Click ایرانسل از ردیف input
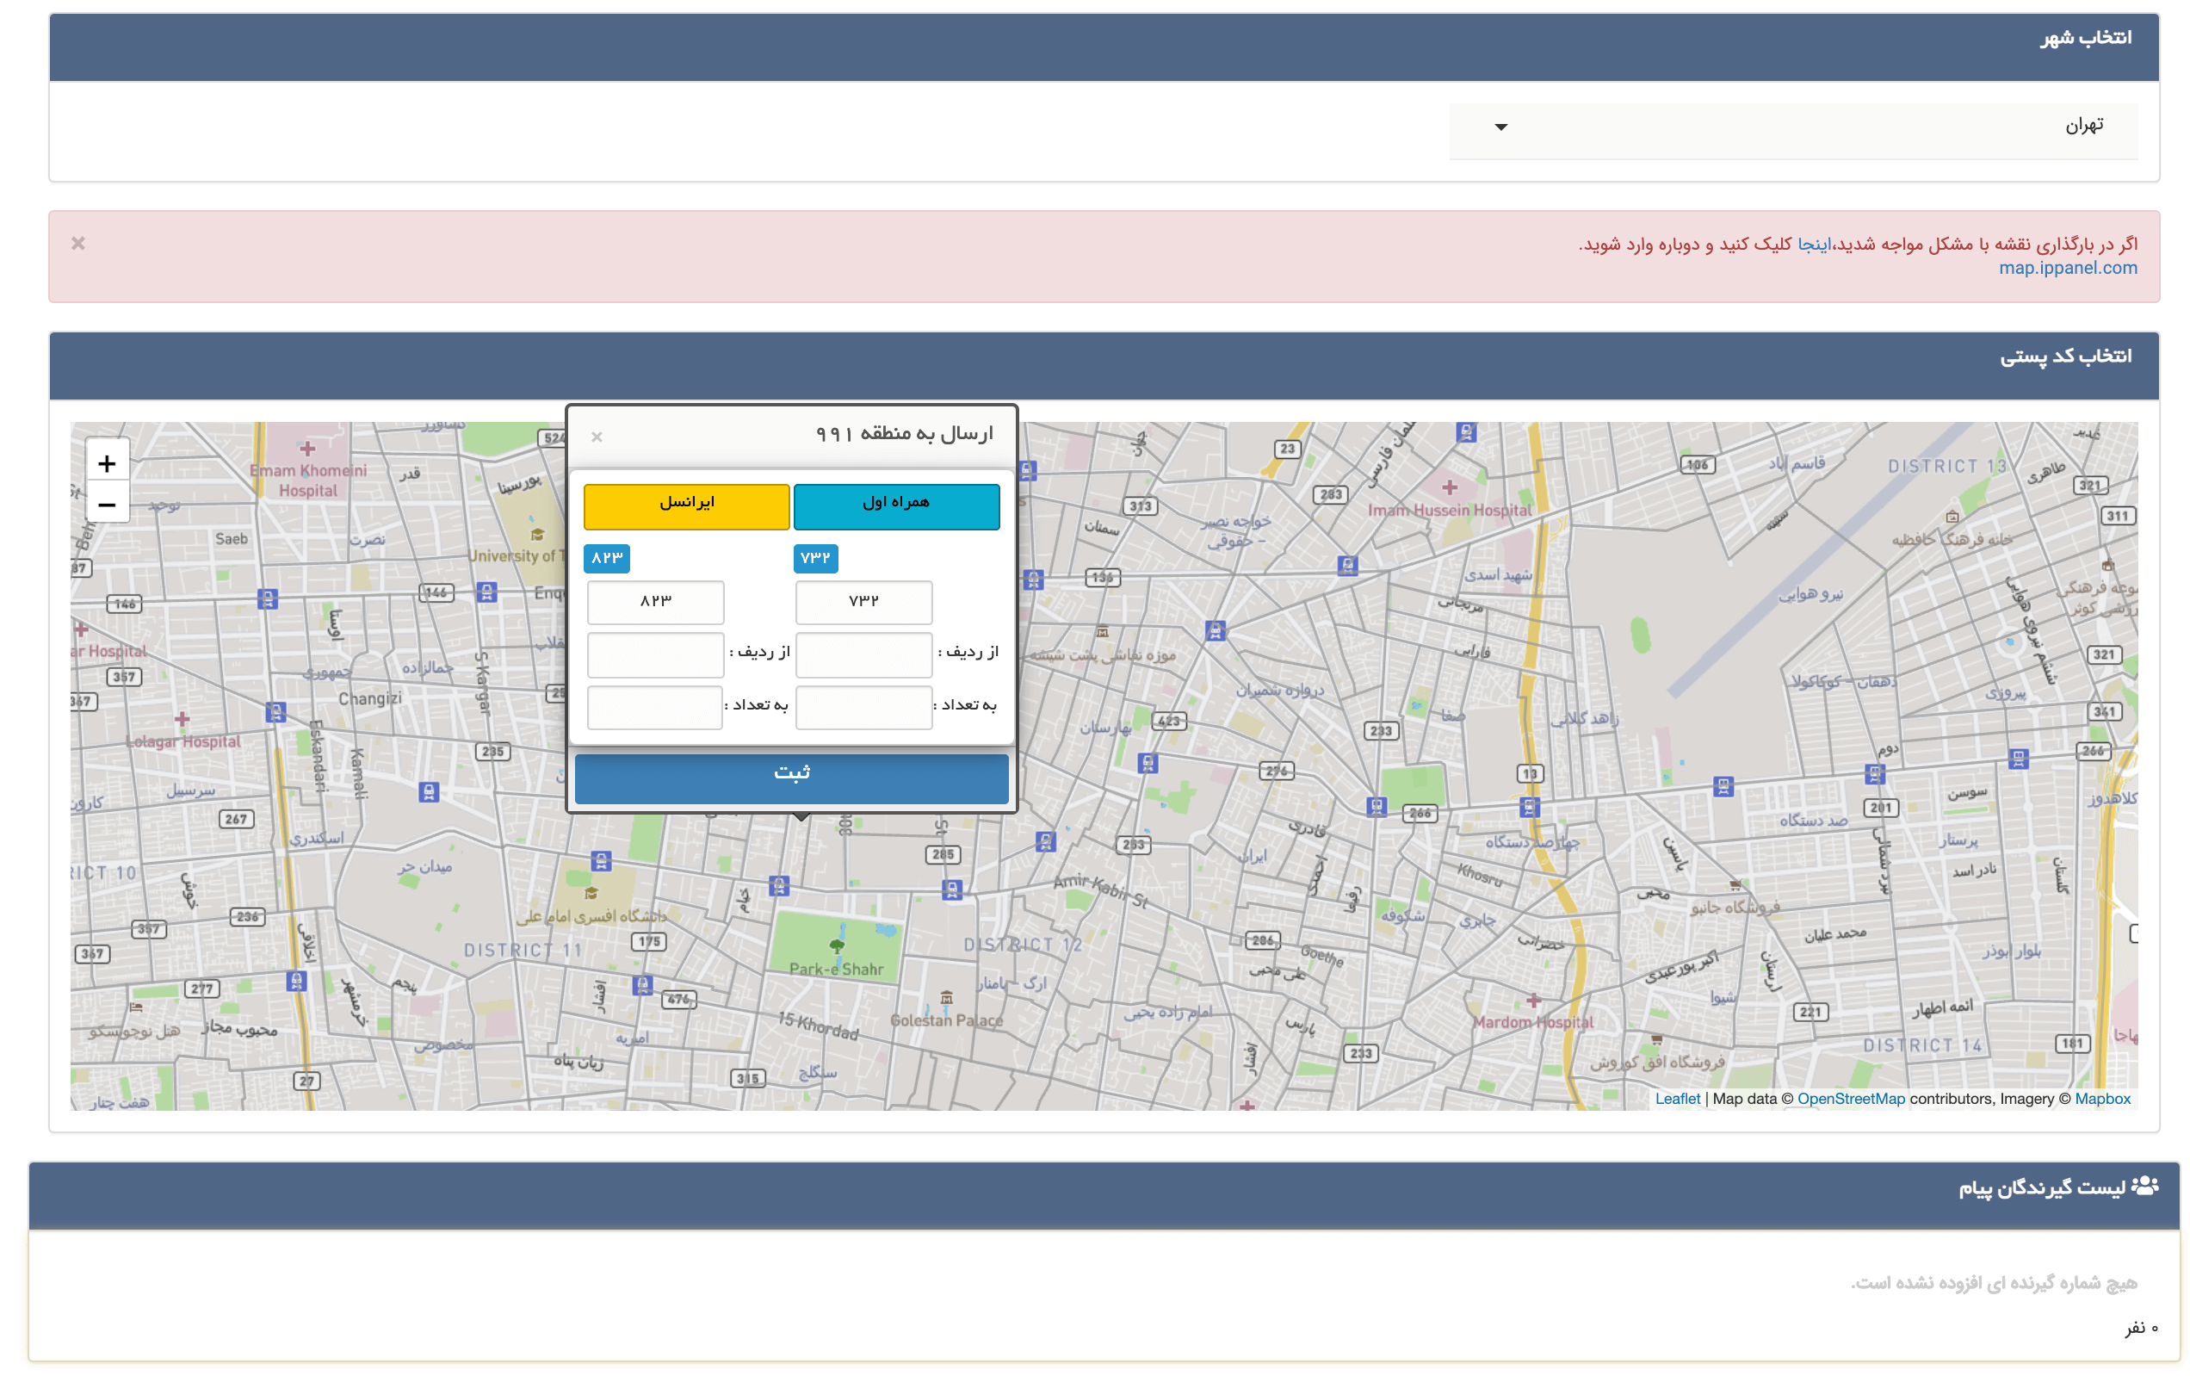Viewport: 2190px width, 1376px height. pyautogui.click(x=655, y=654)
